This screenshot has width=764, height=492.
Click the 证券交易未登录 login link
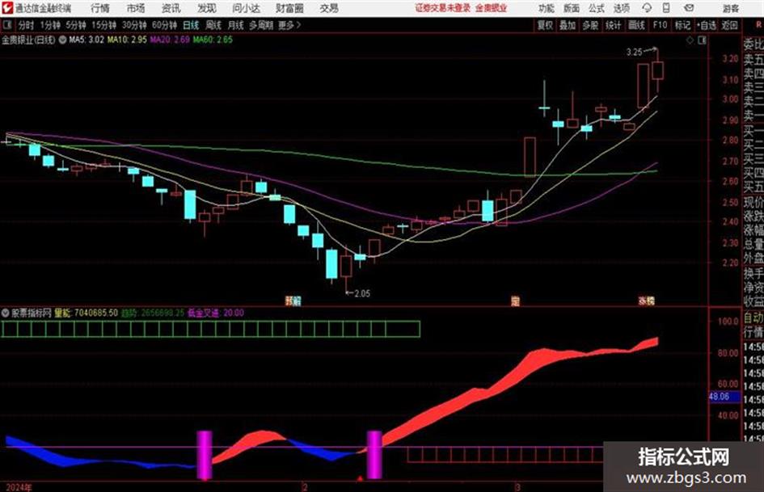443,8
